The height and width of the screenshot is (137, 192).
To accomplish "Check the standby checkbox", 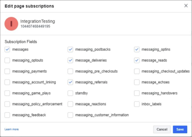I will coord(70,93).
